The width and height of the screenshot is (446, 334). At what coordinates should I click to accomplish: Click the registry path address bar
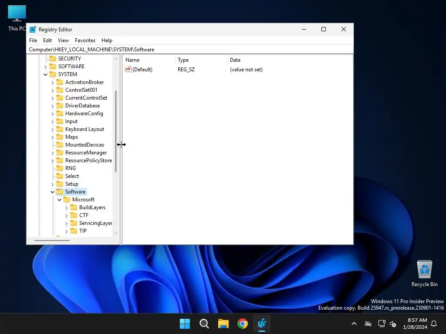(x=190, y=50)
